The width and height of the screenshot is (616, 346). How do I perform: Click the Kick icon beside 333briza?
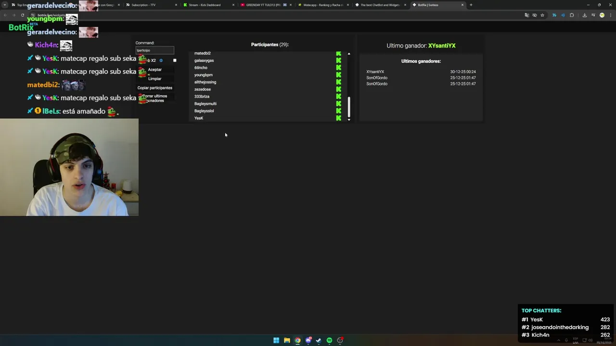coord(338,97)
